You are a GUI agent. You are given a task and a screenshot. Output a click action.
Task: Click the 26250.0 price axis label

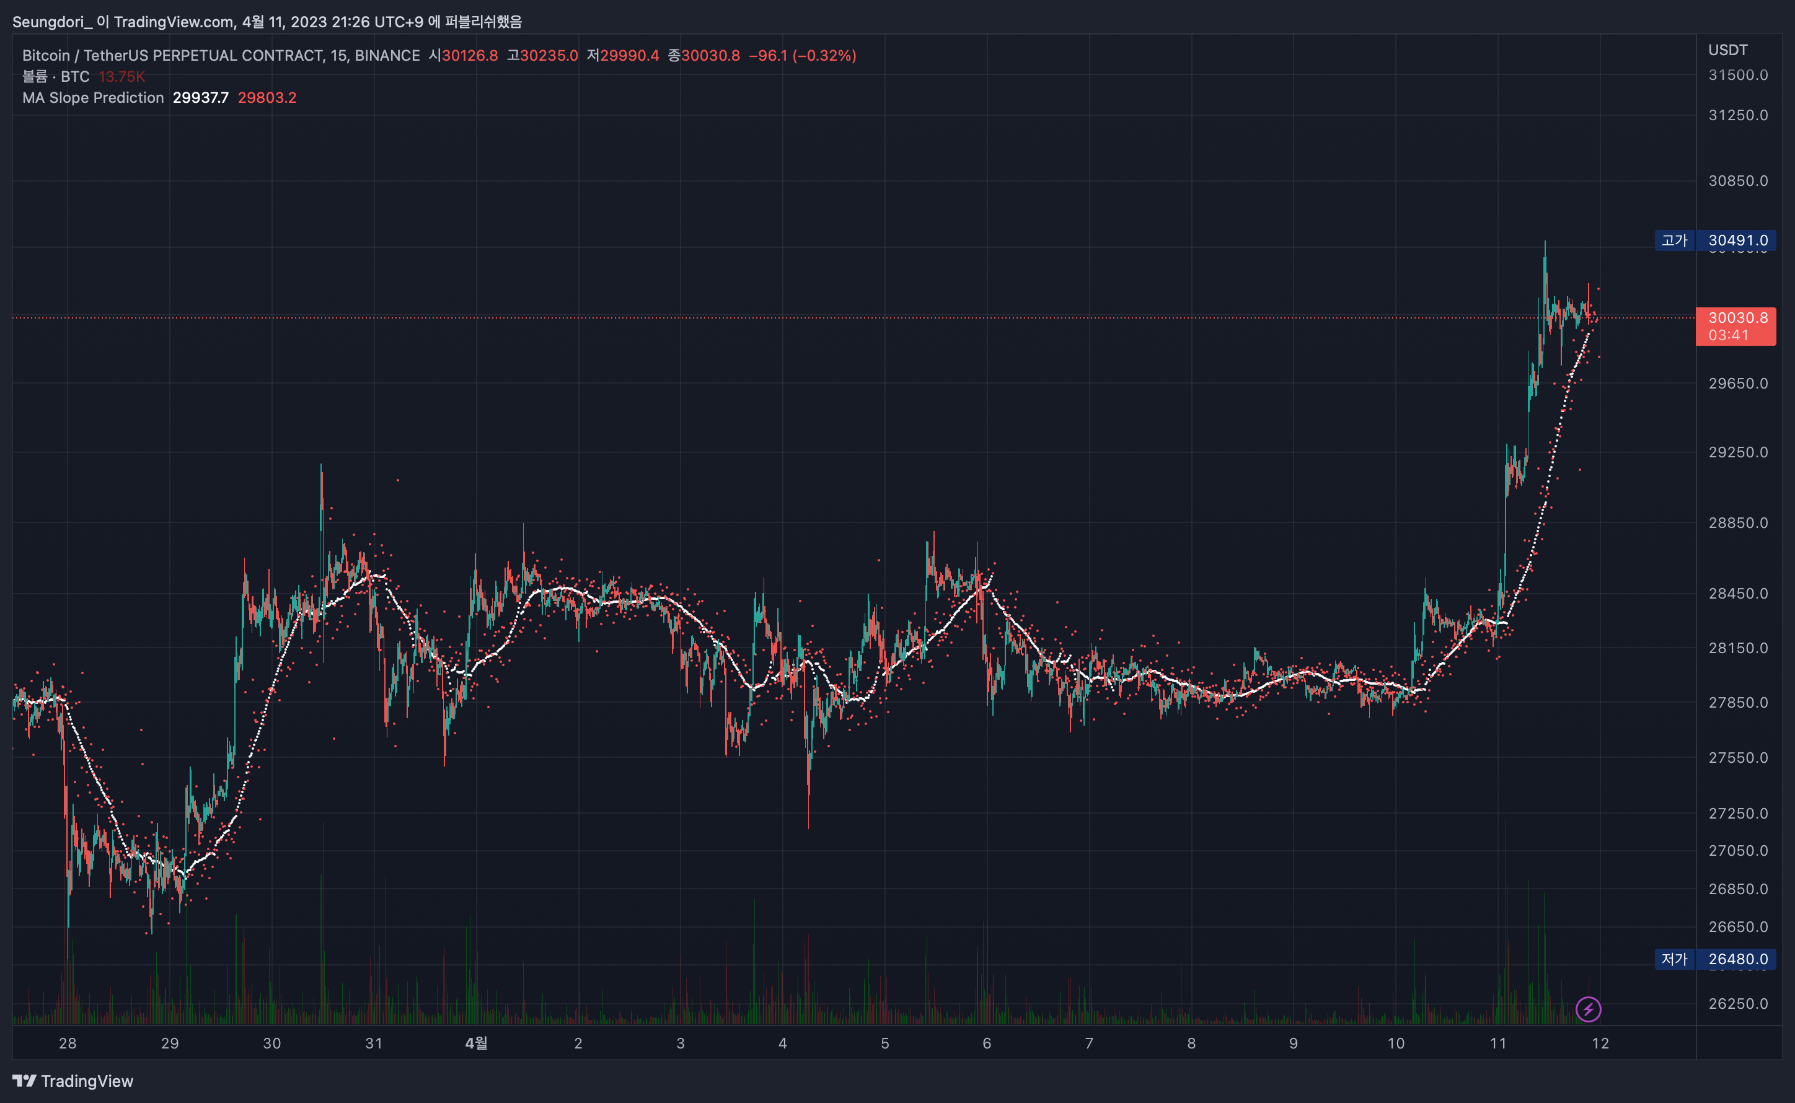pyautogui.click(x=1738, y=1003)
